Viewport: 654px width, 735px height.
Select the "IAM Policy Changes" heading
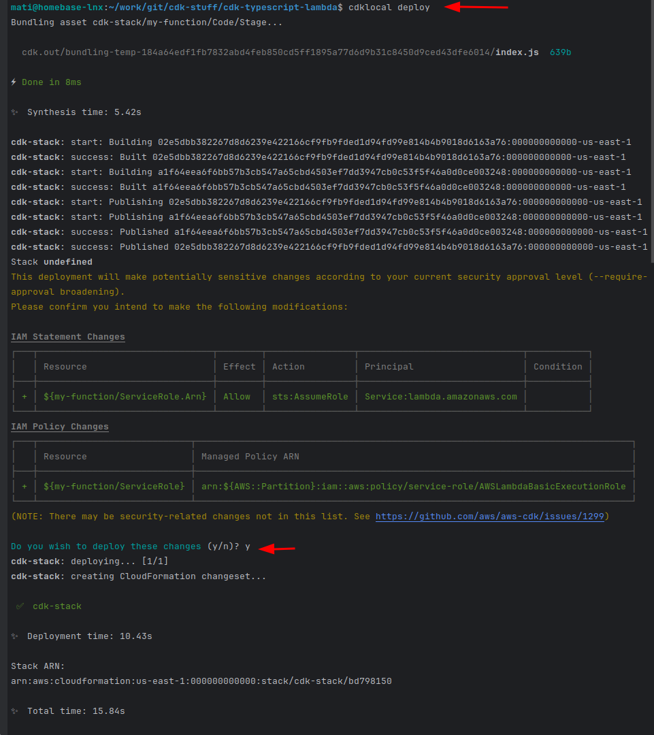(x=59, y=427)
